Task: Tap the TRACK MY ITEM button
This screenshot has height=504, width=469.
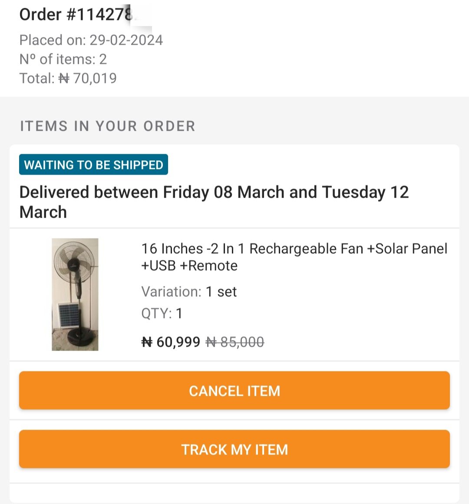Action: 234,449
